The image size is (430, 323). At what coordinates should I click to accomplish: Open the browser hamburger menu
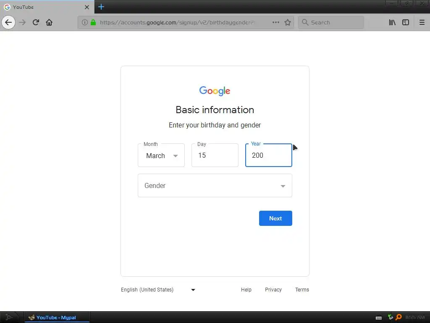(x=422, y=22)
